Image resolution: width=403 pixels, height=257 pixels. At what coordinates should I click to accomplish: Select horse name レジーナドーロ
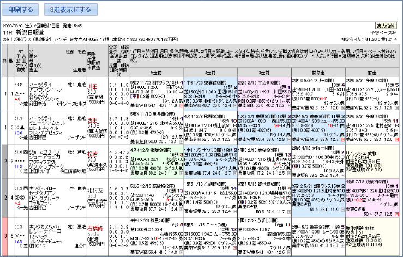(45, 231)
